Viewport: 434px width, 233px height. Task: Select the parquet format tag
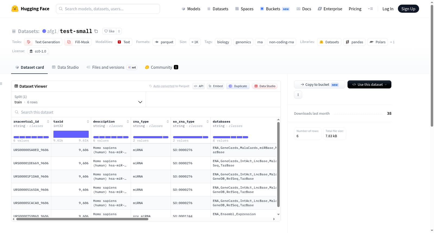tap(164, 42)
